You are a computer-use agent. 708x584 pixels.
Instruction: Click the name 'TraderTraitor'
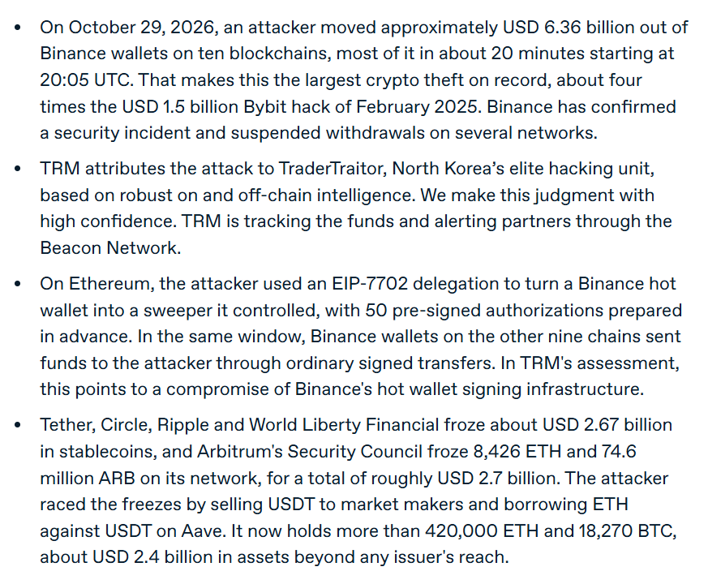(332, 169)
